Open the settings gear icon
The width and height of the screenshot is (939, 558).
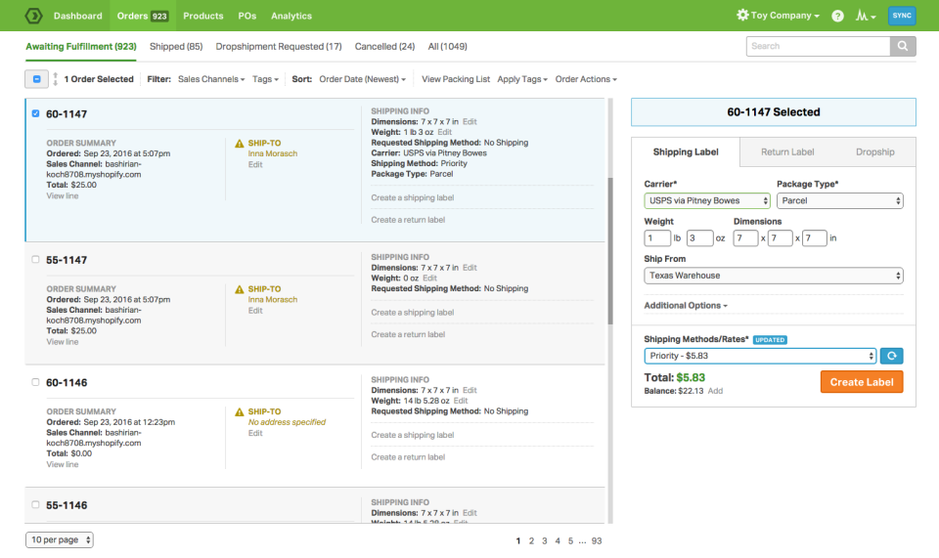pyautogui.click(x=742, y=15)
